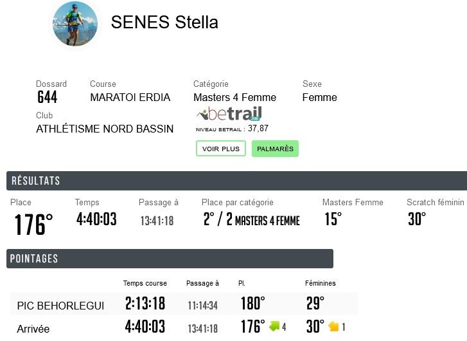Click the dossard number 644
467x341 pixels.
pyautogui.click(x=47, y=97)
